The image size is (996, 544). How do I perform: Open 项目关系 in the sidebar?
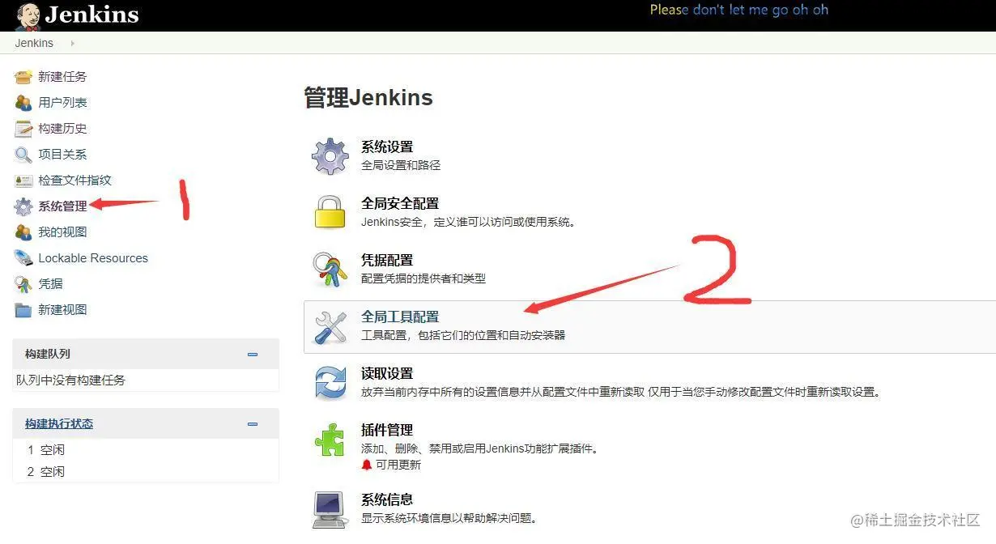click(x=62, y=155)
